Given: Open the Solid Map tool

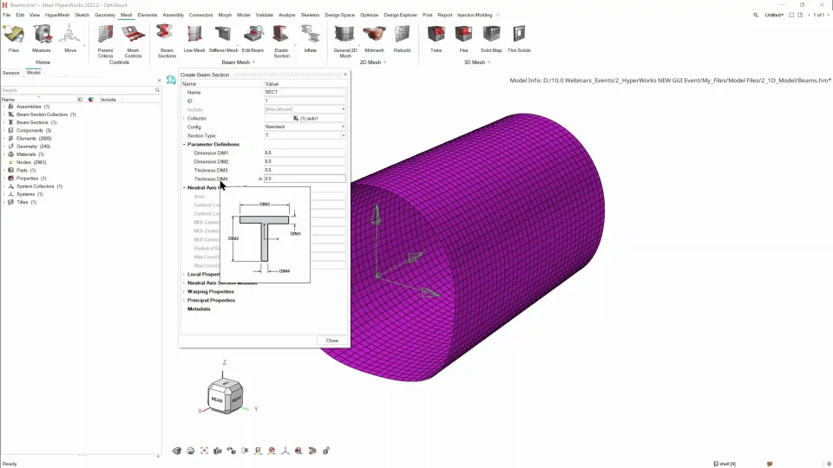Looking at the screenshot, I should 491,35.
